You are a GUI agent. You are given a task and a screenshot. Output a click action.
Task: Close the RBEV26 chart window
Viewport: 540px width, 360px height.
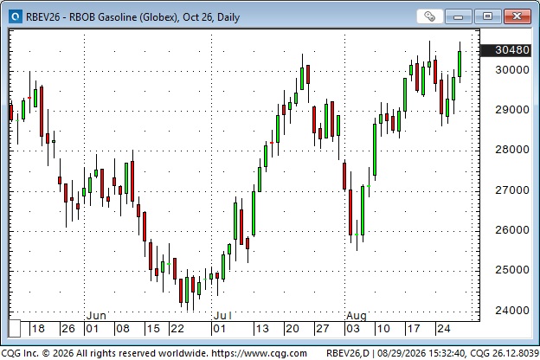[x=517, y=16]
